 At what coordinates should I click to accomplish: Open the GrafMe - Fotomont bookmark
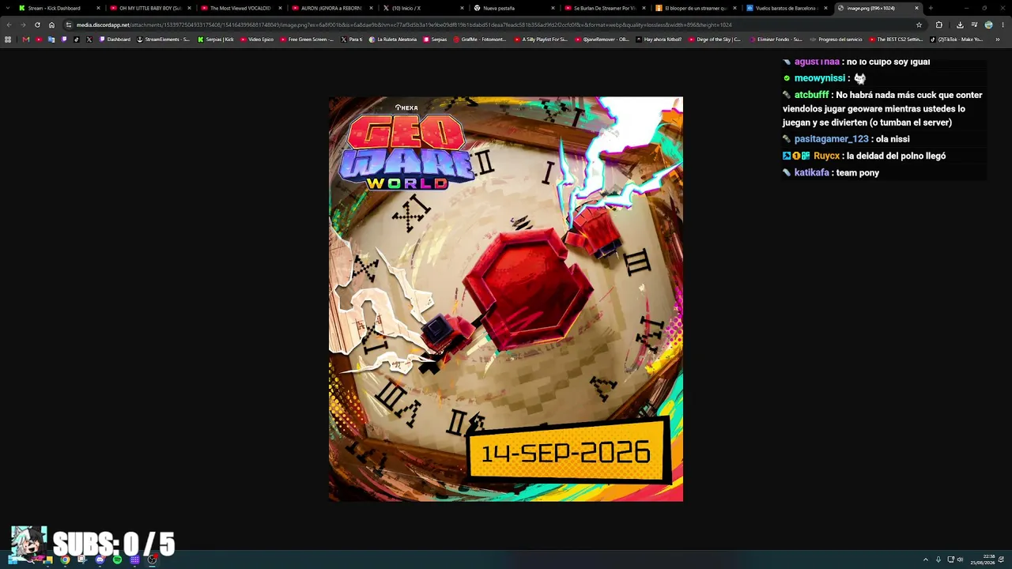point(480,40)
